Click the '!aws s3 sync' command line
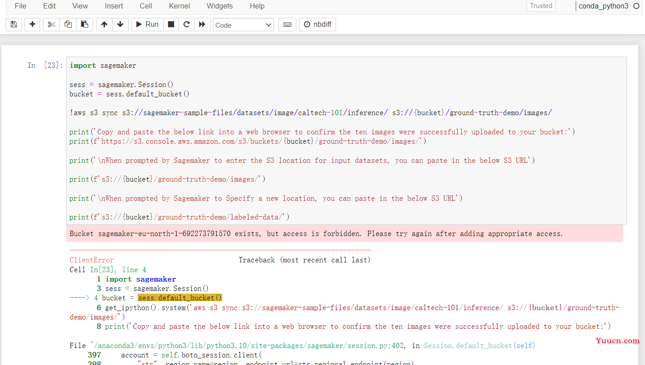Screen dimensions: 645x365 coord(311,113)
